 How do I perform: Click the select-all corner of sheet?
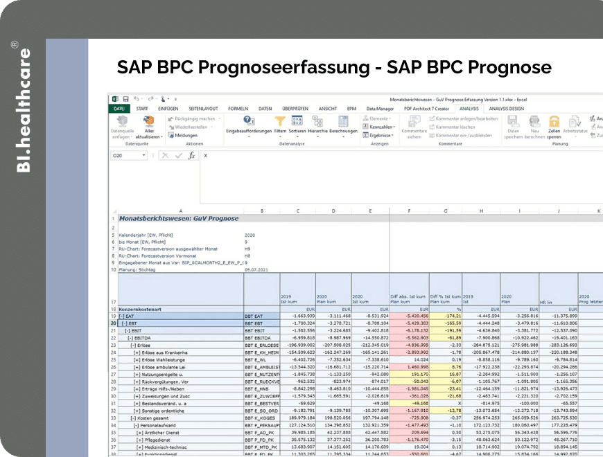pos(114,210)
